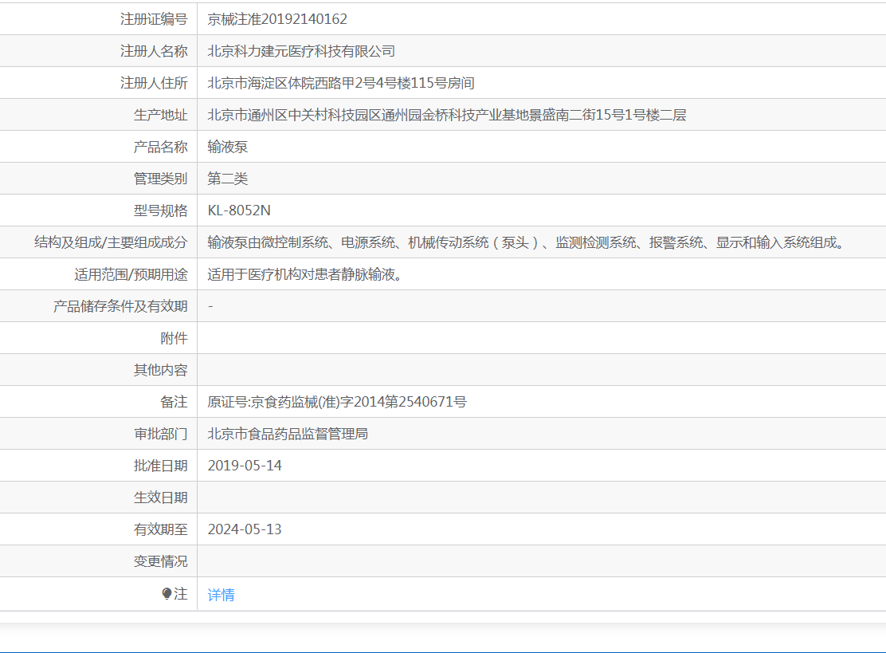Select the production address in 通州区
This screenshot has height=653, width=886.
pyautogui.click(x=447, y=115)
